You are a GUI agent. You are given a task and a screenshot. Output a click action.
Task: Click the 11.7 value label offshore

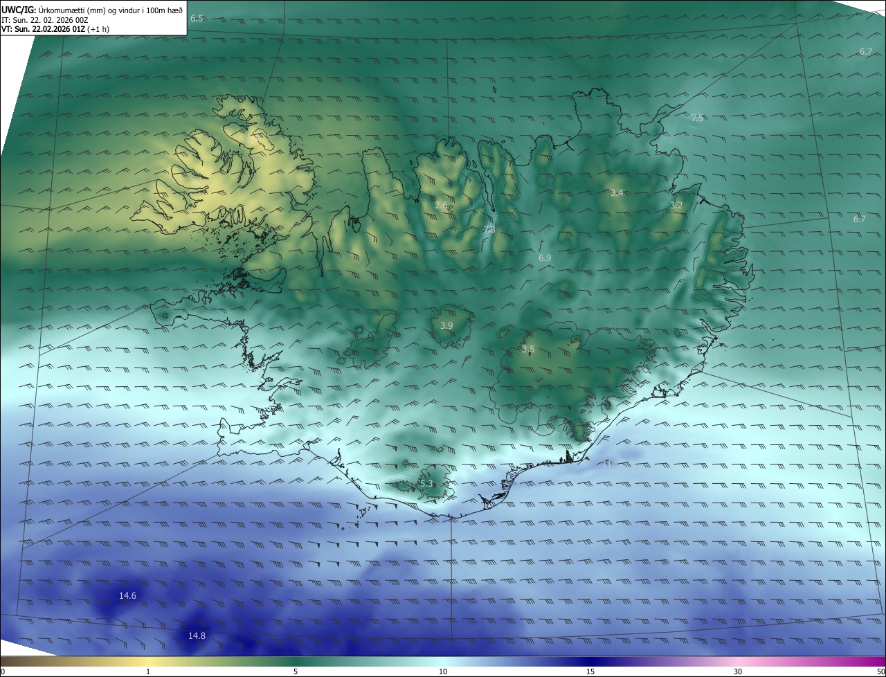(x=610, y=464)
